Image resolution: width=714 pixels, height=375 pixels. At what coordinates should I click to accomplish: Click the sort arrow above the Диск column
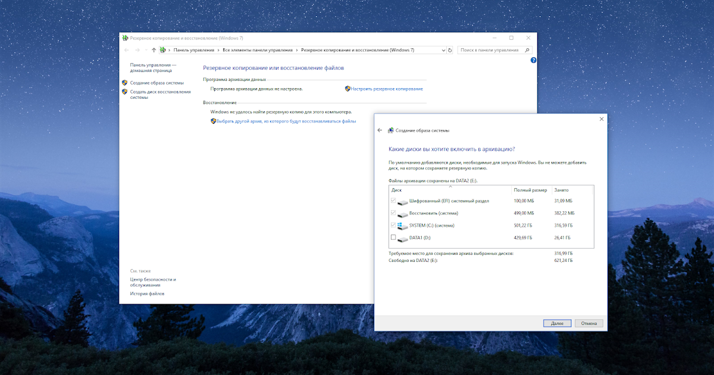click(450, 186)
